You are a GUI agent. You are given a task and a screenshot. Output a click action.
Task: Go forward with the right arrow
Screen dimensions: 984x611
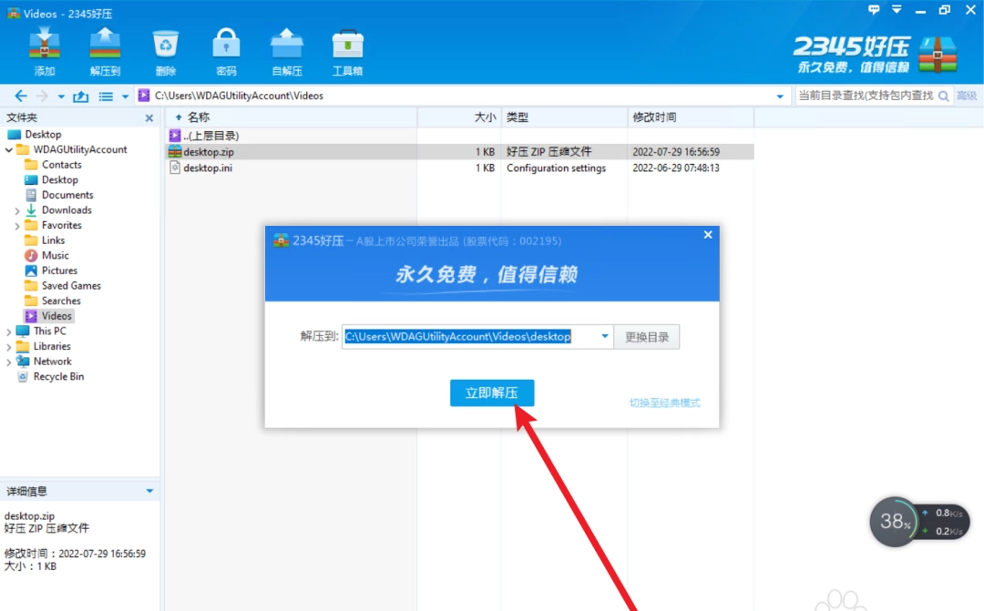coord(42,96)
